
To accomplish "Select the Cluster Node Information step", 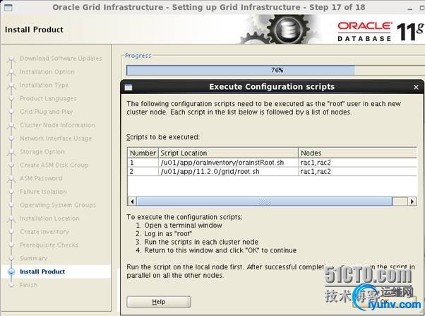I will point(57,125).
